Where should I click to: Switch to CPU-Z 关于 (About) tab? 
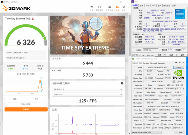pyautogui.click(x=174, y=6)
